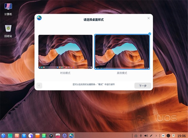Open the orange app grid taskbar icon

click(x=17, y=136)
